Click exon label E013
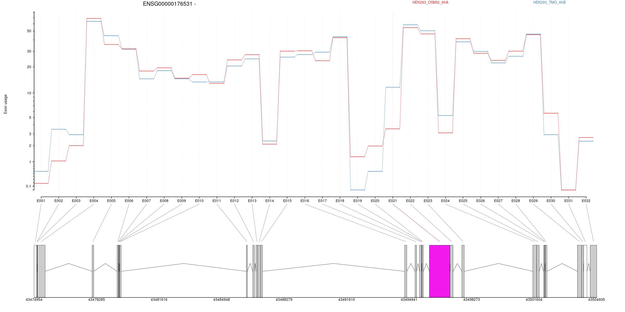 tap(252, 201)
